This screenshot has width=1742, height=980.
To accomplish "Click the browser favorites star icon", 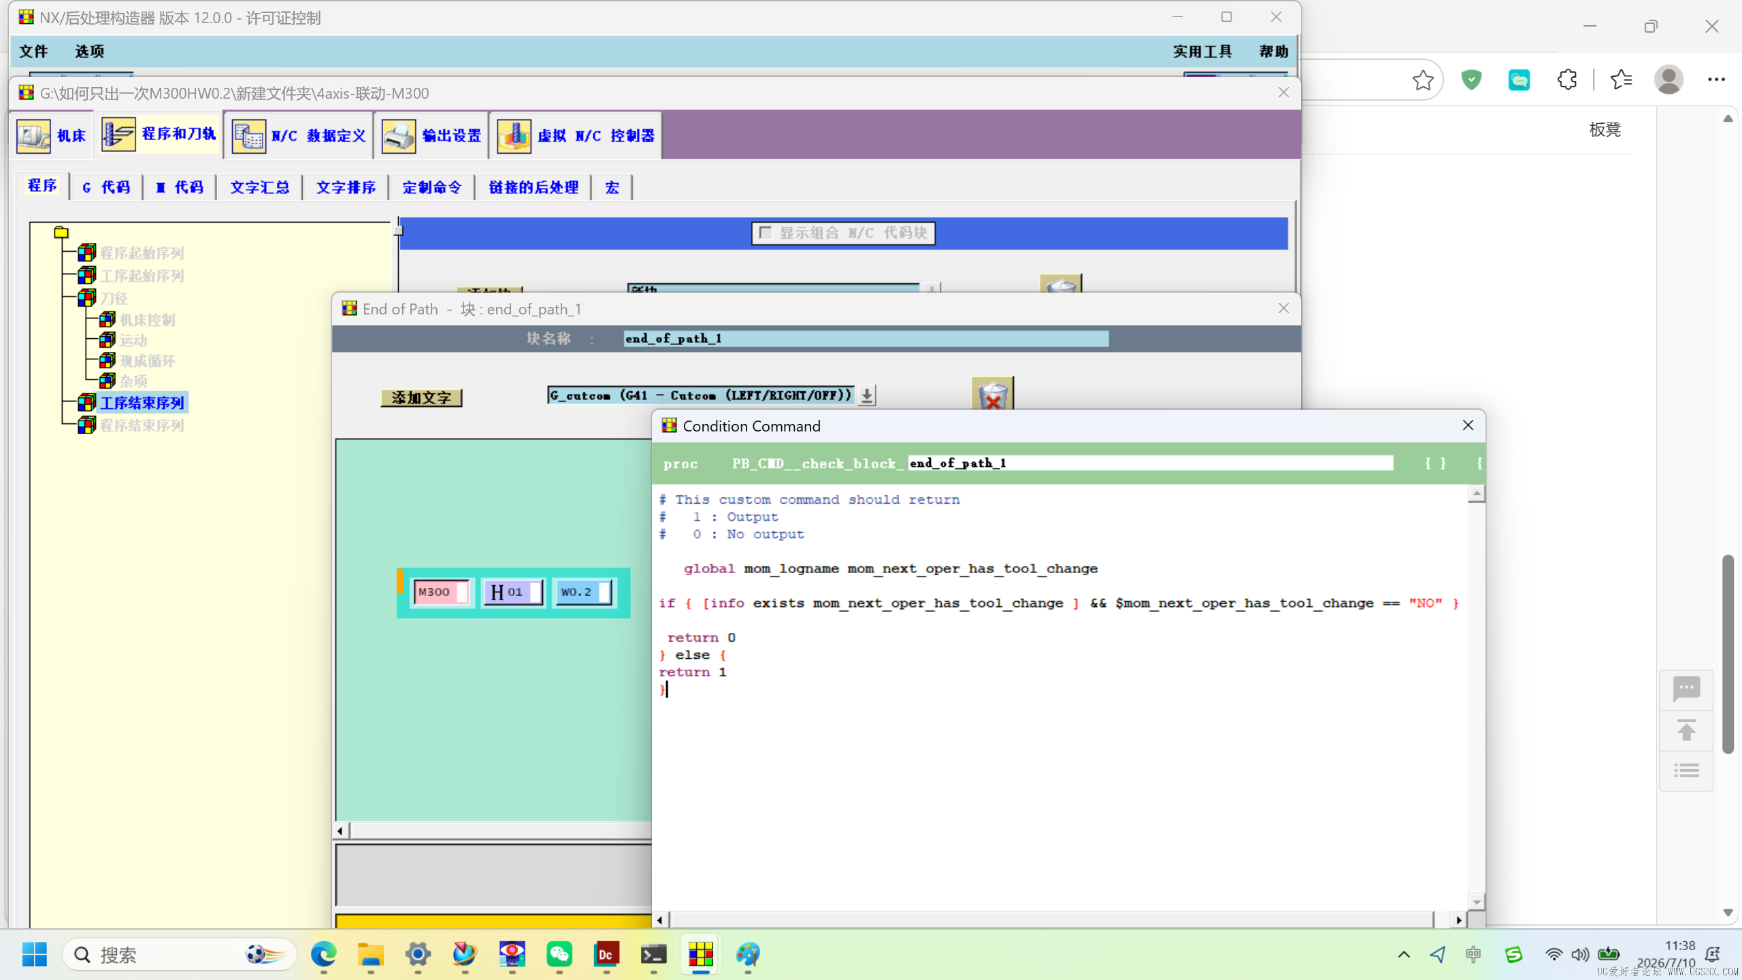I will (x=1423, y=80).
